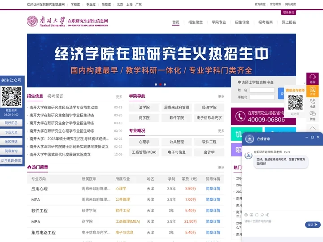The height and width of the screenshot is (242, 323).
Task: Open 简章详情 for MPA row
Action: (x=213, y=199)
